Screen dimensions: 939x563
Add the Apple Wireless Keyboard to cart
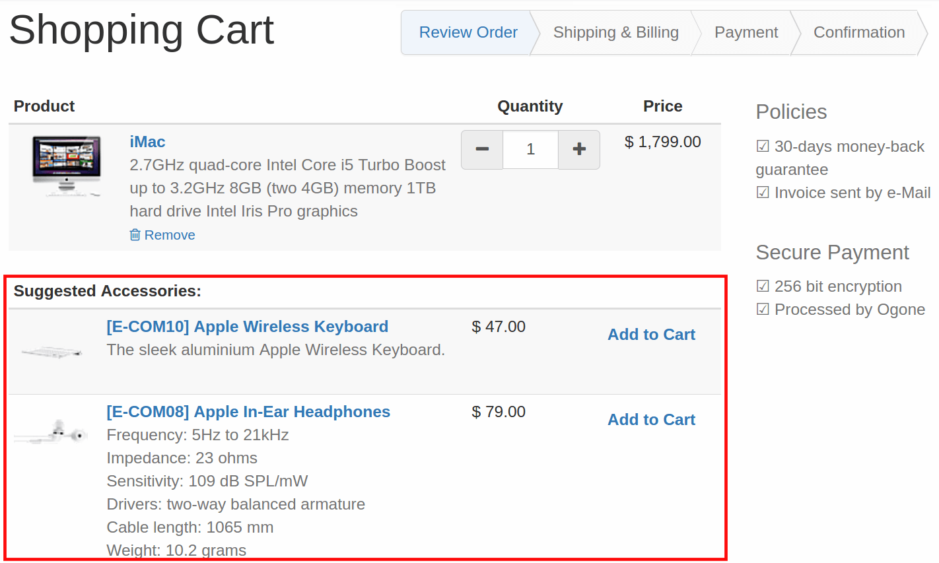click(x=651, y=335)
